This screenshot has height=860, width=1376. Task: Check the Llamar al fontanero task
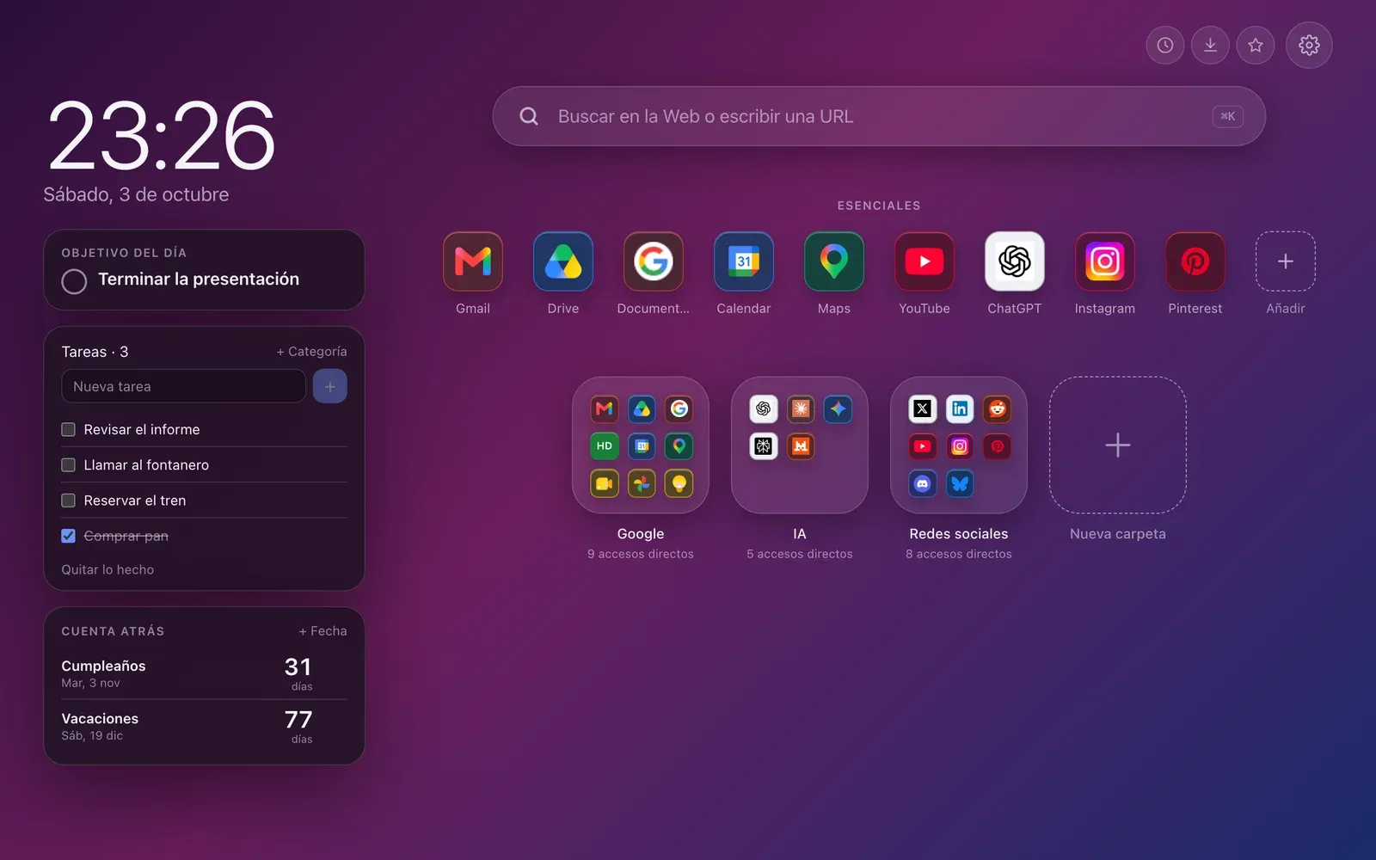(x=69, y=464)
